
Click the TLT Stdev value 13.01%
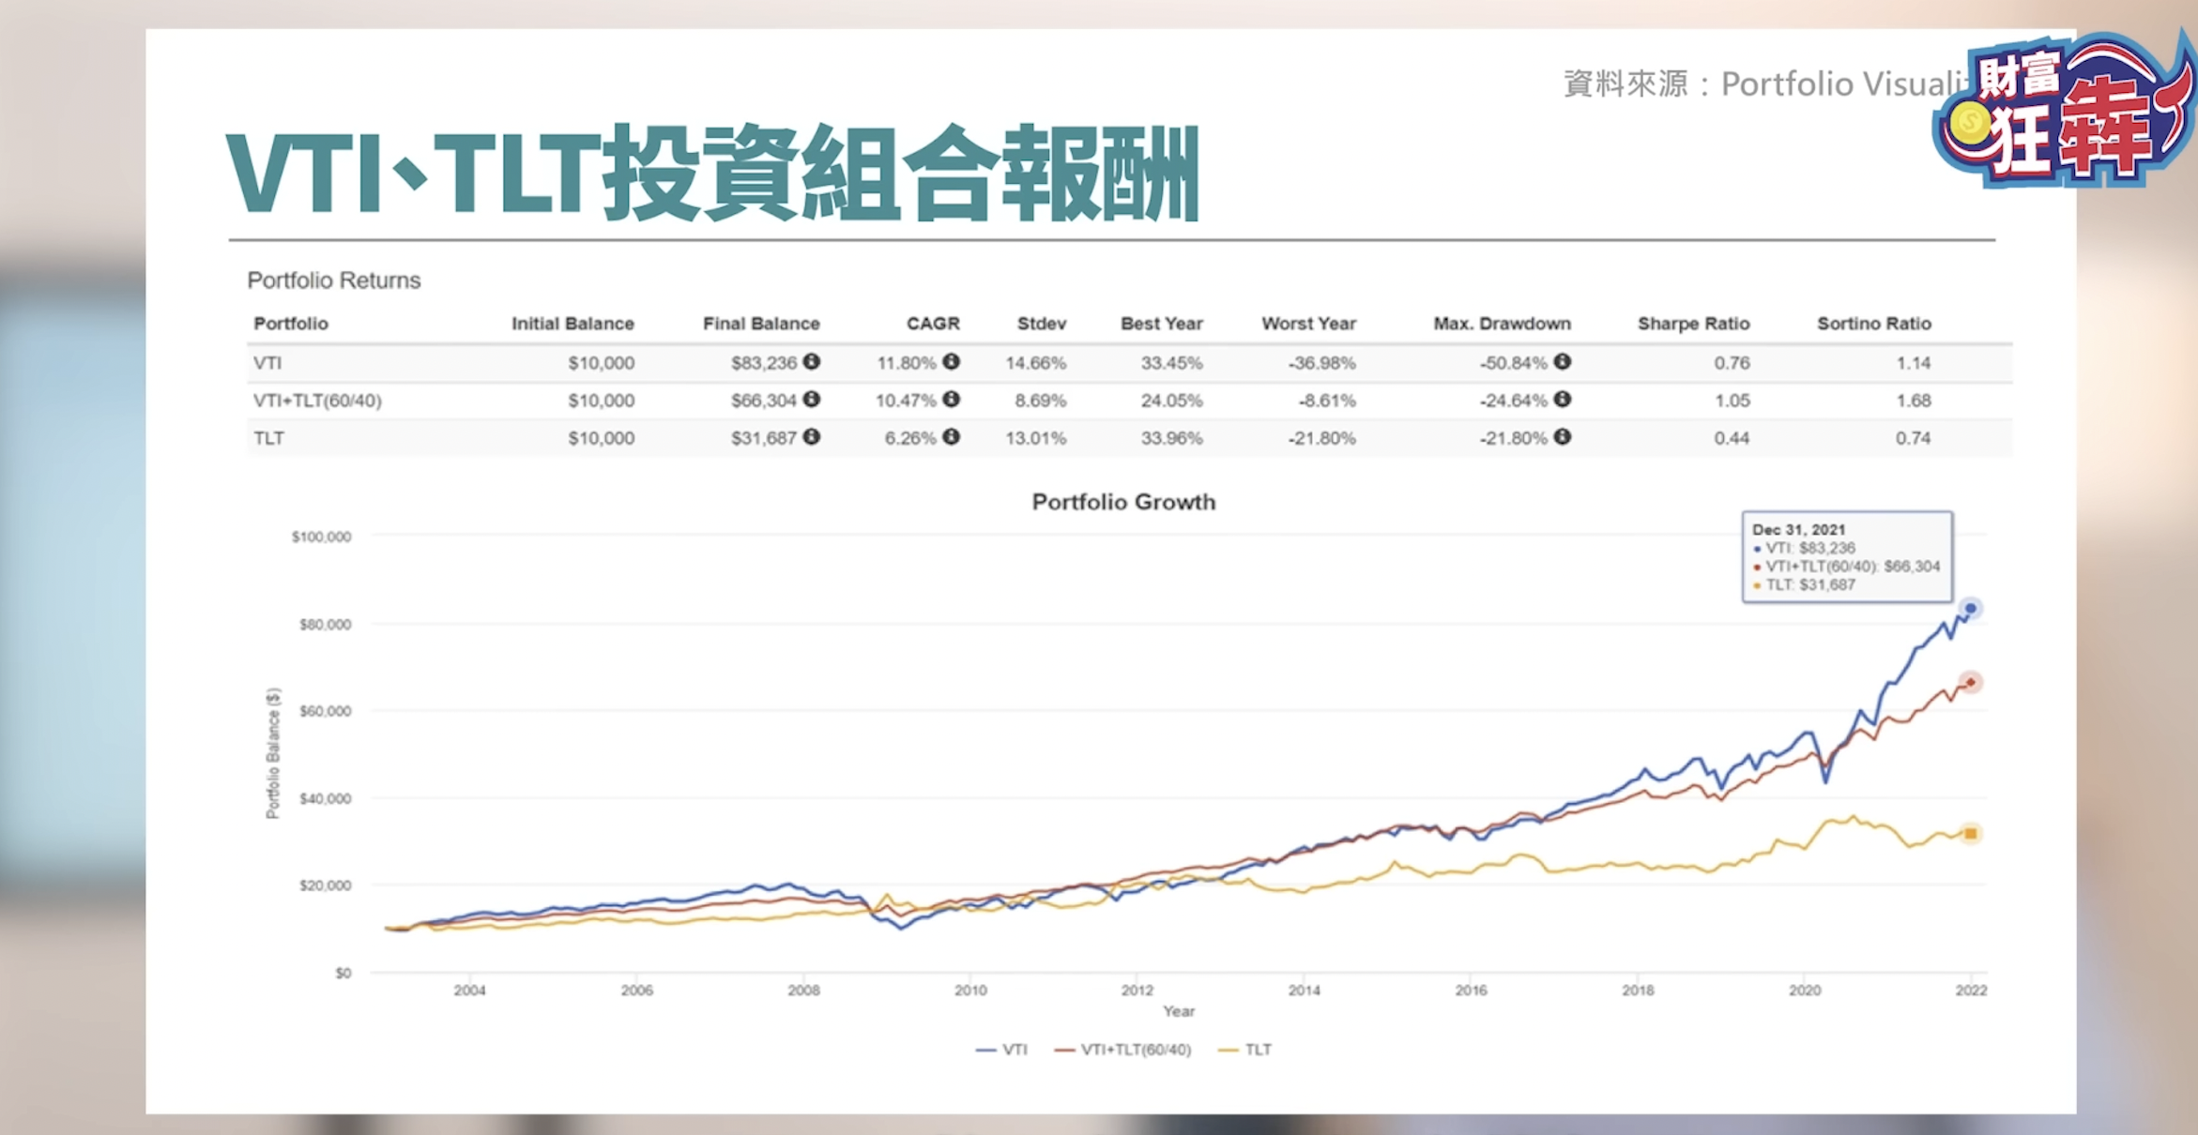1036,438
